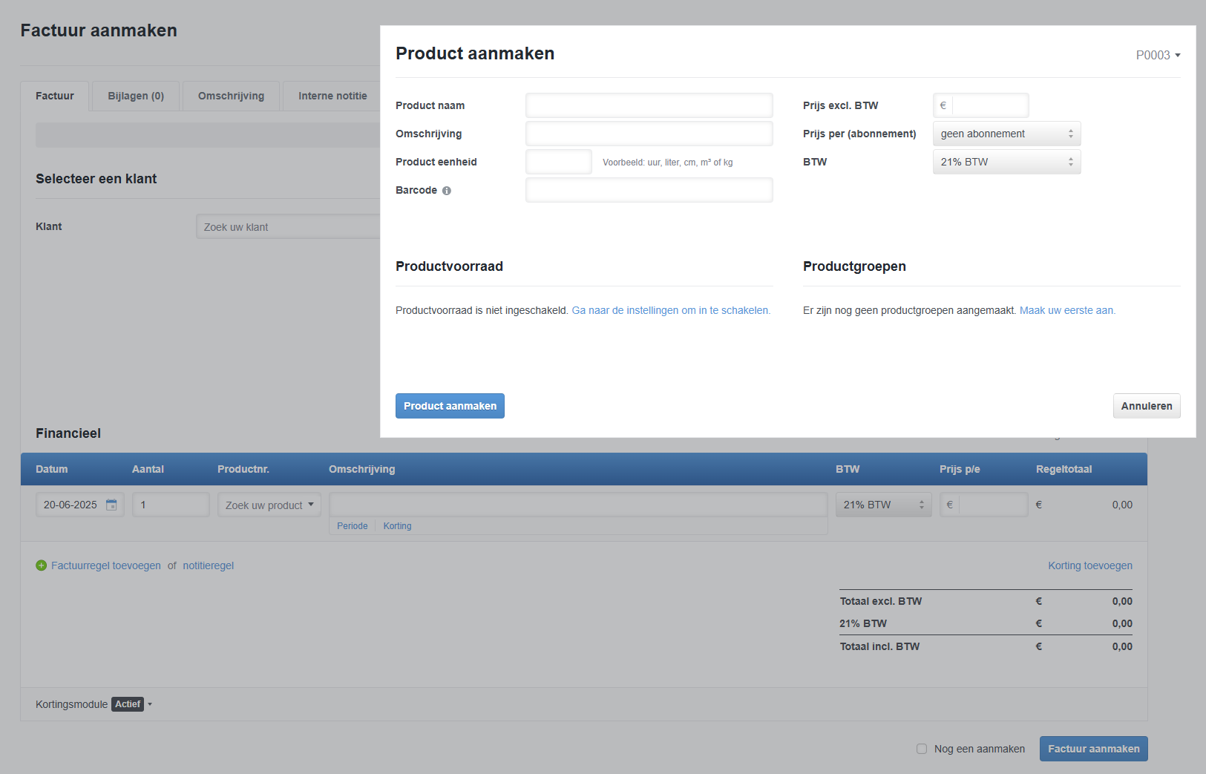Switch to the Omschrijving tab
Viewport: 1206px width, 774px height.
[x=230, y=96]
